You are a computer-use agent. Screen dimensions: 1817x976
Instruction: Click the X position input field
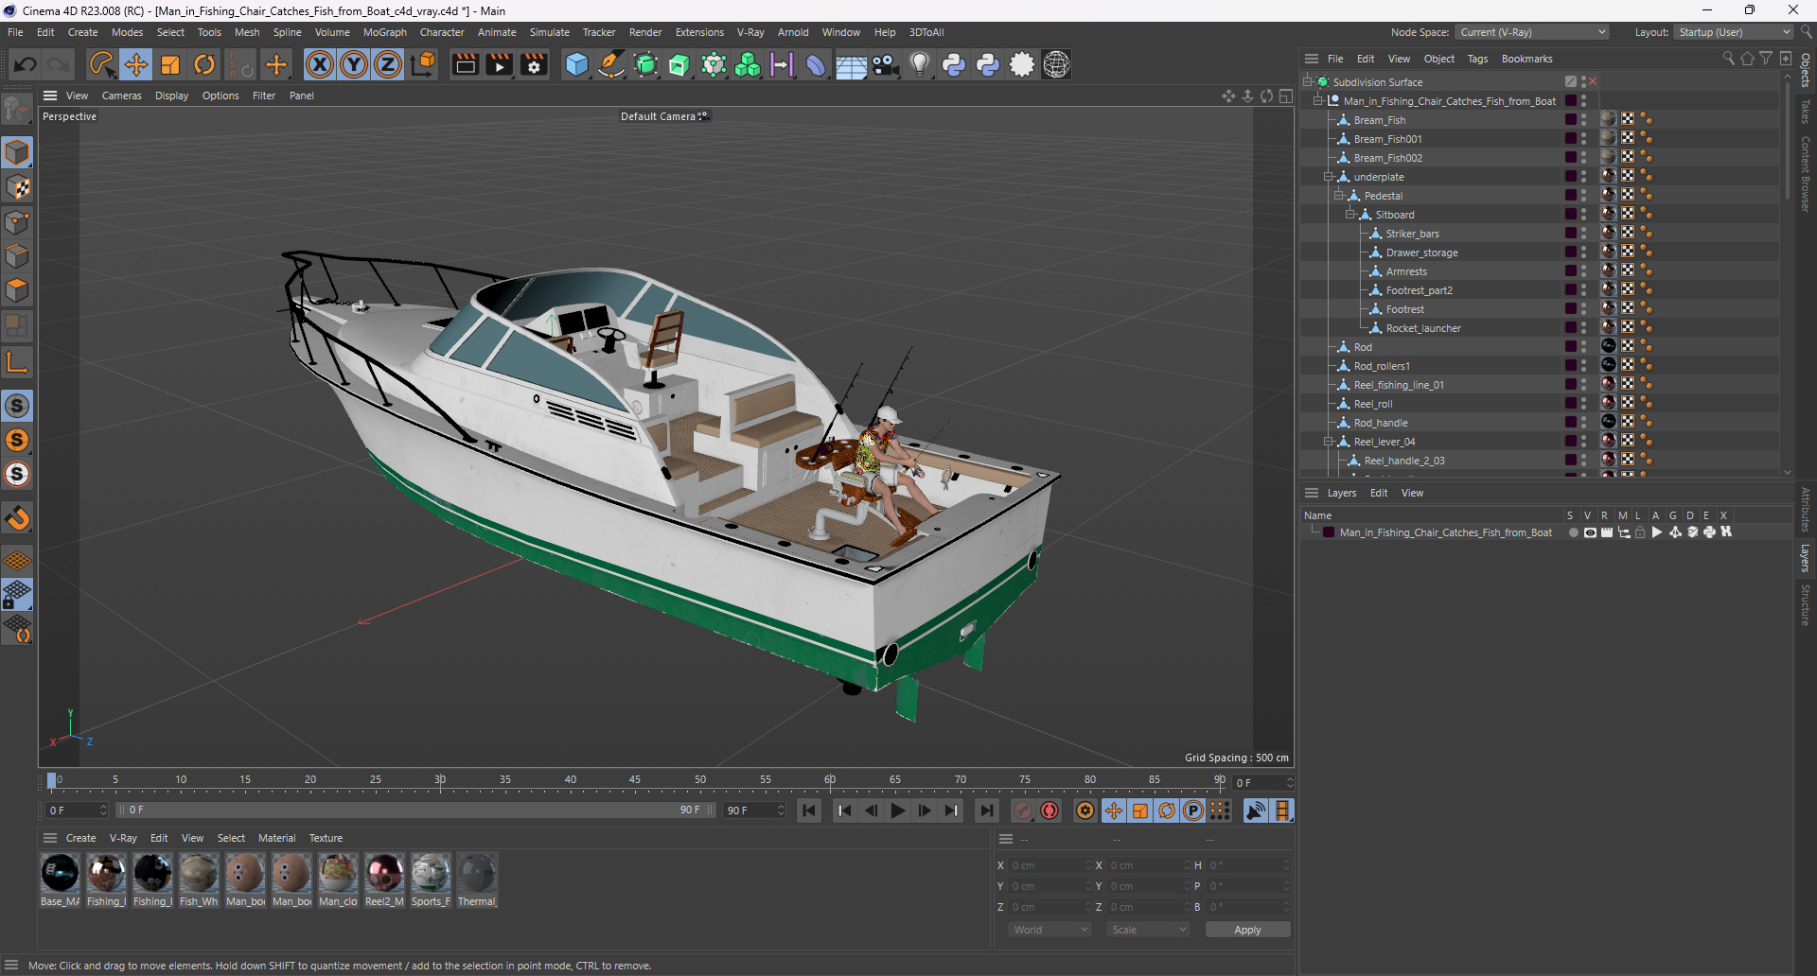click(1050, 865)
